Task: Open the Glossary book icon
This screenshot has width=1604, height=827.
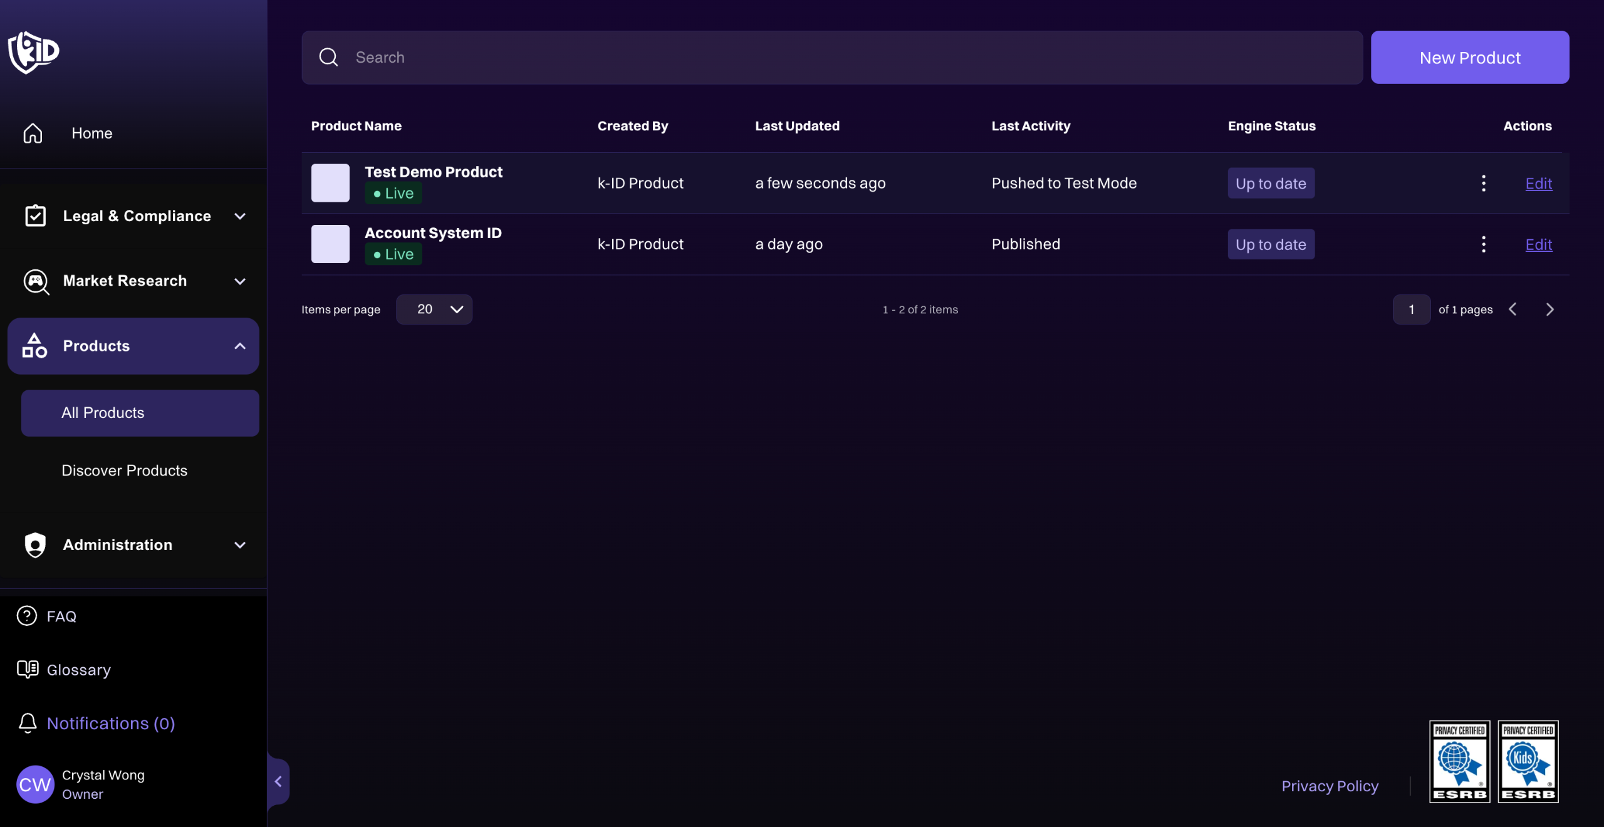Action: tap(28, 670)
